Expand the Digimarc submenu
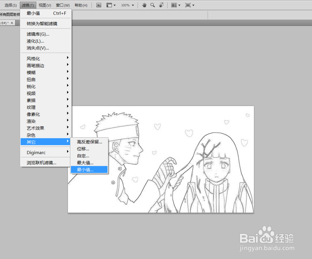312x259 pixels. coord(35,152)
